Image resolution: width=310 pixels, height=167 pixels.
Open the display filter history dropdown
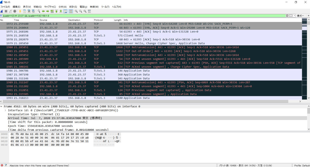tap(294, 16)
